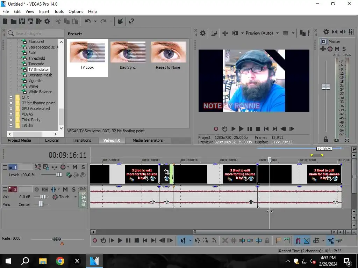Activate the What's This help icon
358x268 pixels.
[131, 21]
